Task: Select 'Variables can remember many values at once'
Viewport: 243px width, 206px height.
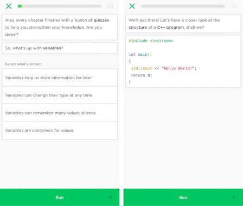Action: 60,113
